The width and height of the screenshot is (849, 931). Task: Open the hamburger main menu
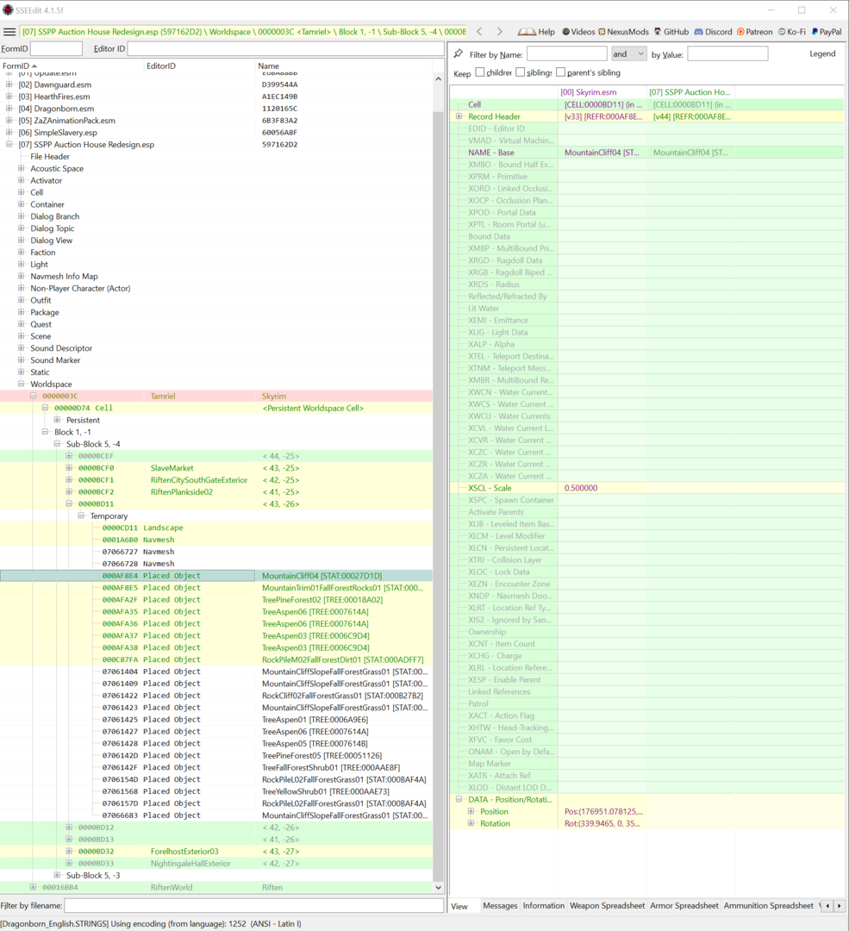(x=9, y=32)
